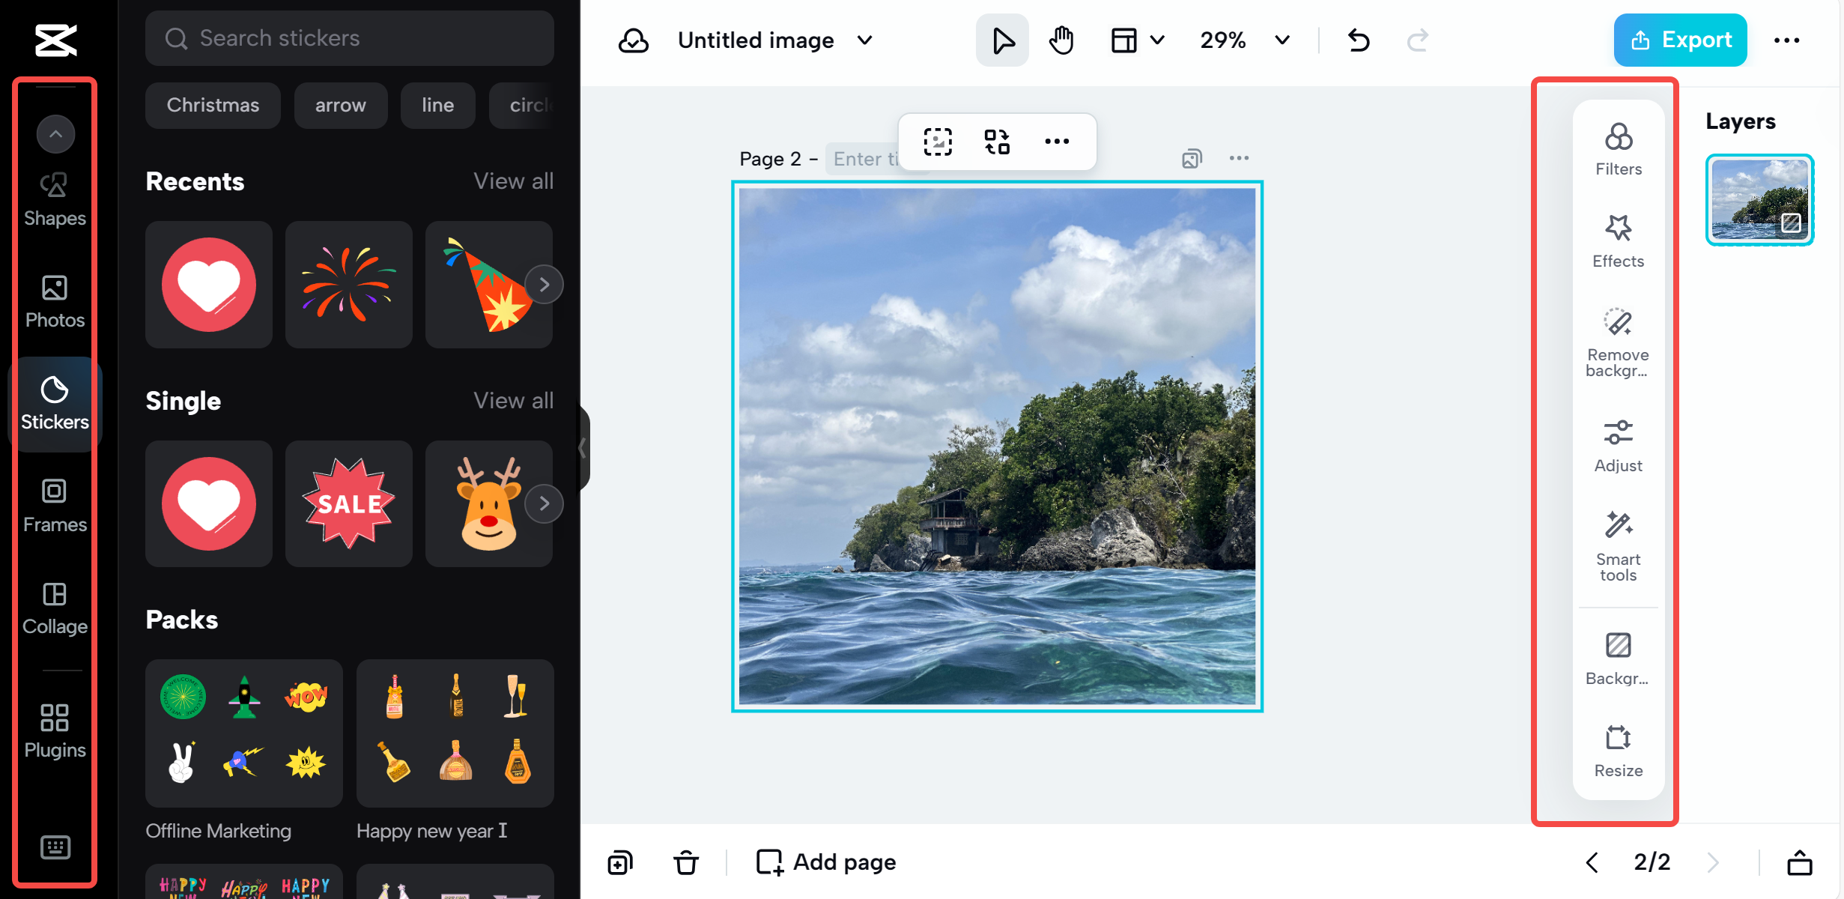The image size is (1844, 899).
Task: Show more Single stickers arrow
Action: 545,503
